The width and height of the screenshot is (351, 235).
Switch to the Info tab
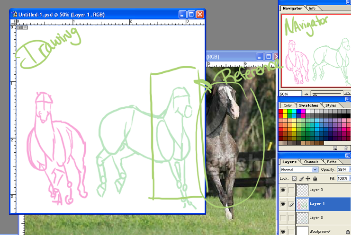[x=312, y=8]
